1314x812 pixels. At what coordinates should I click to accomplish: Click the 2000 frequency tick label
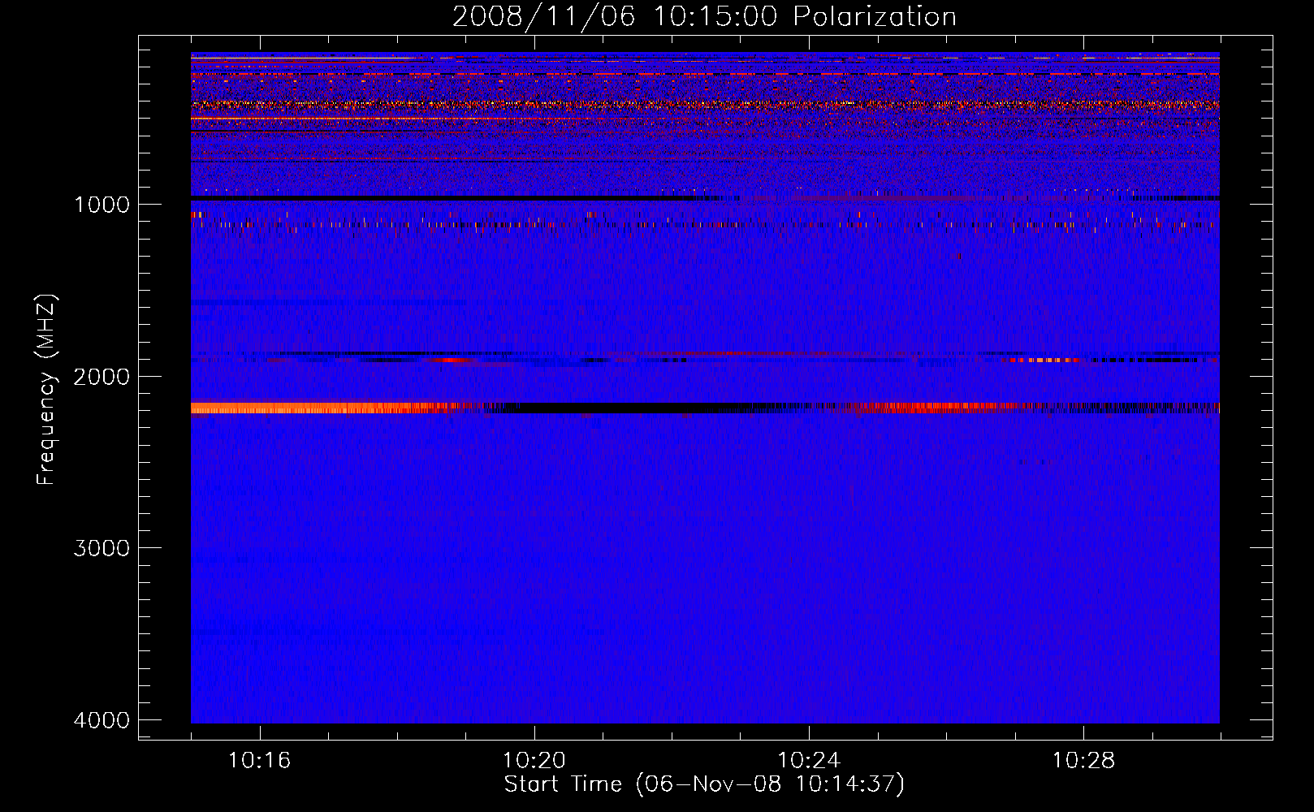[102, 377]
